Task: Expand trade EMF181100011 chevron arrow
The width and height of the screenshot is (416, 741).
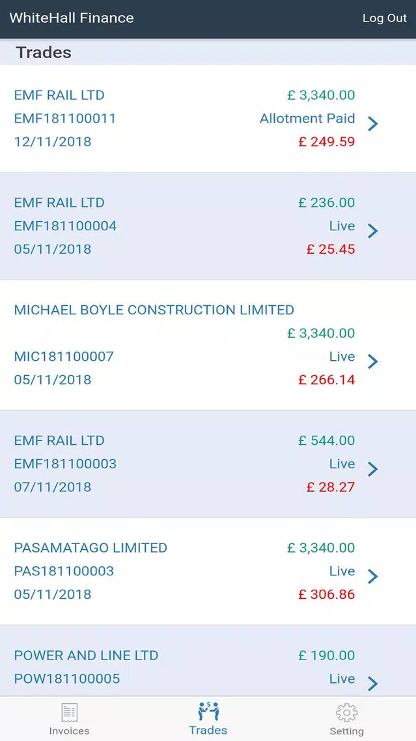Action: tap(372, 123)
